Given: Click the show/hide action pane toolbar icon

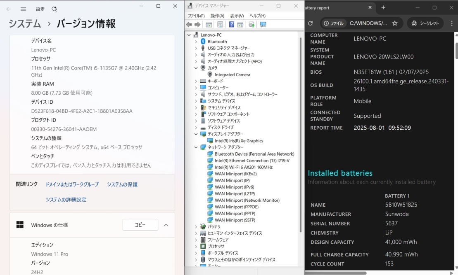Looking at the screenshot, I should point(240,25).
